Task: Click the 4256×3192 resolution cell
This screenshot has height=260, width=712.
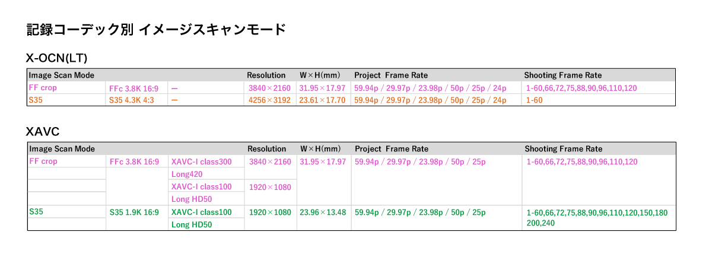Action: click(x=269, y=100)
